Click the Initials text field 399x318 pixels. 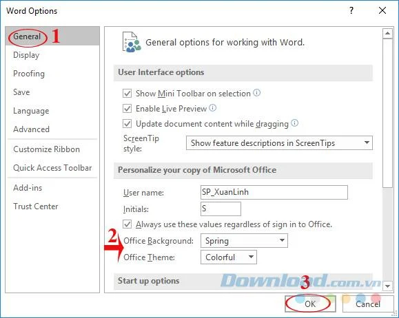tap(221, 209)
